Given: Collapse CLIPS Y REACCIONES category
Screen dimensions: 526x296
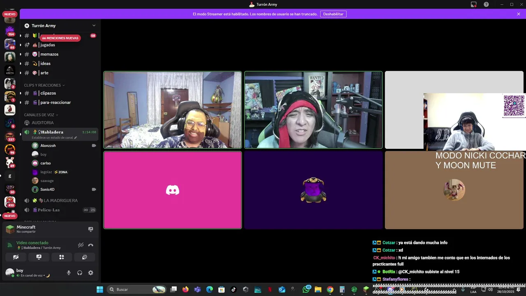Looking at the screenshot, I should (x=44, y=85).
